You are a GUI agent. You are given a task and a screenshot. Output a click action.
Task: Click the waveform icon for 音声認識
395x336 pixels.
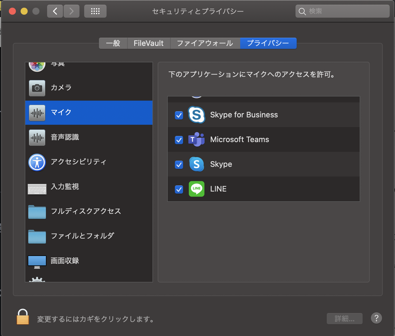point(37,137)
